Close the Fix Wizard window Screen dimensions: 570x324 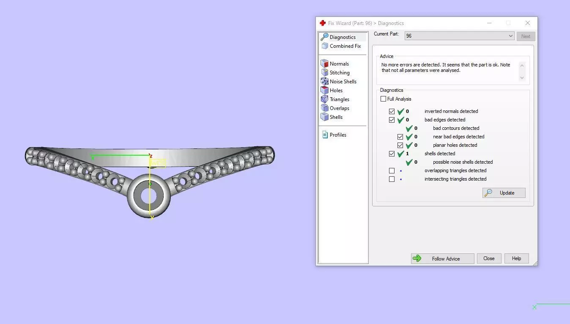tap(527, 23)
